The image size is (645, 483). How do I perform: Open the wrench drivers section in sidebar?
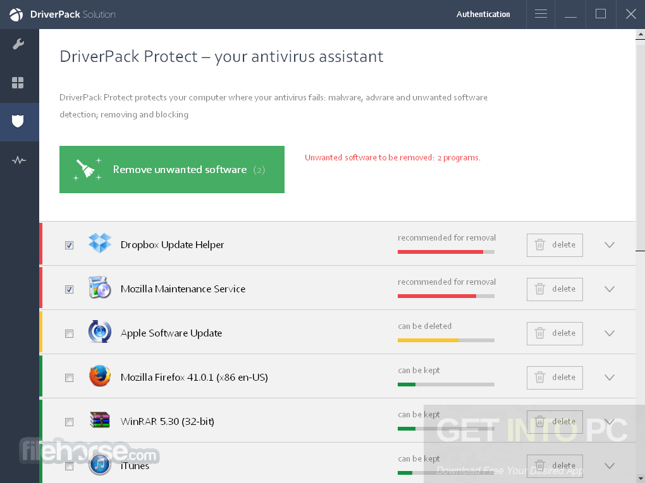(18, 44)
